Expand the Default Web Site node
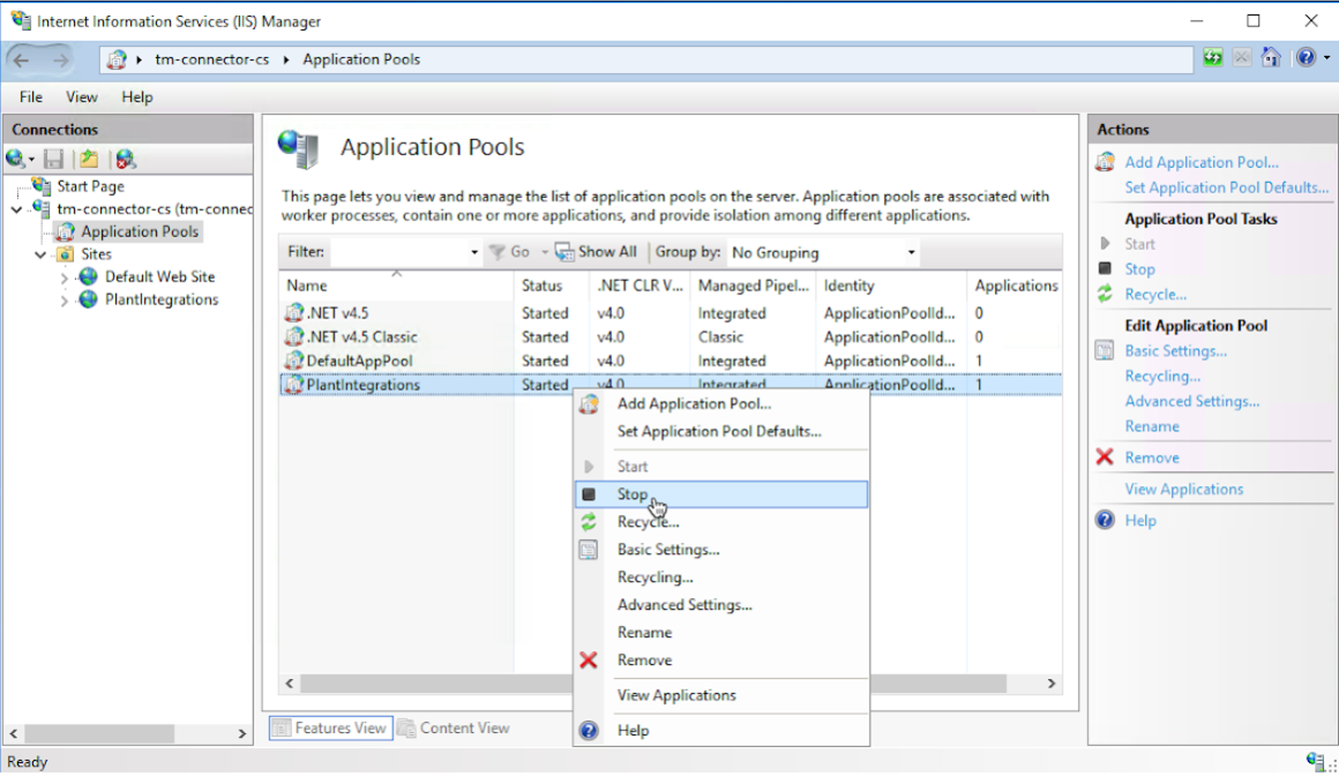The width and height of the screenshot is (1339, 773). (x=64, y=278)
